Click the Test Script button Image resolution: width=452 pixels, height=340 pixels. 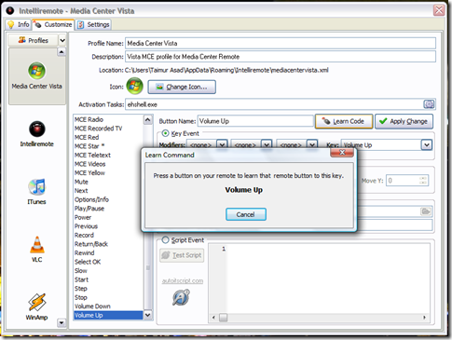182,255
